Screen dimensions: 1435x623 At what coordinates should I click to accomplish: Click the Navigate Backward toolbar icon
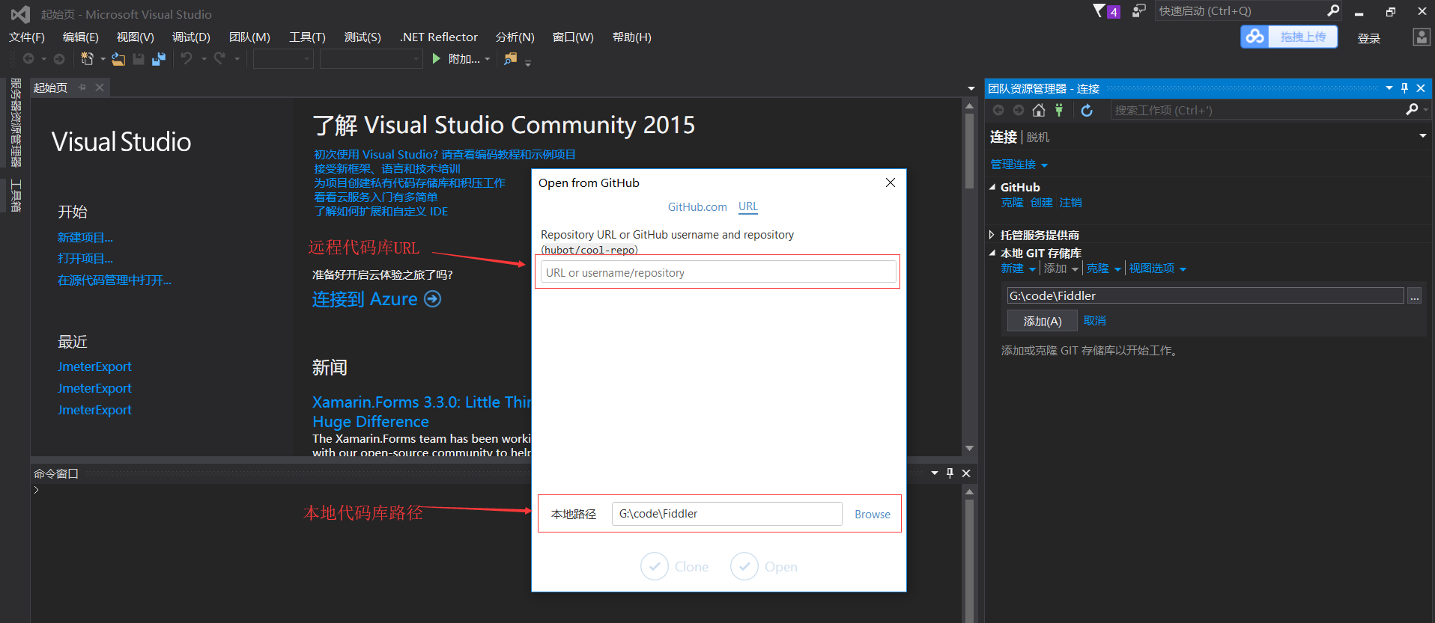28,58
